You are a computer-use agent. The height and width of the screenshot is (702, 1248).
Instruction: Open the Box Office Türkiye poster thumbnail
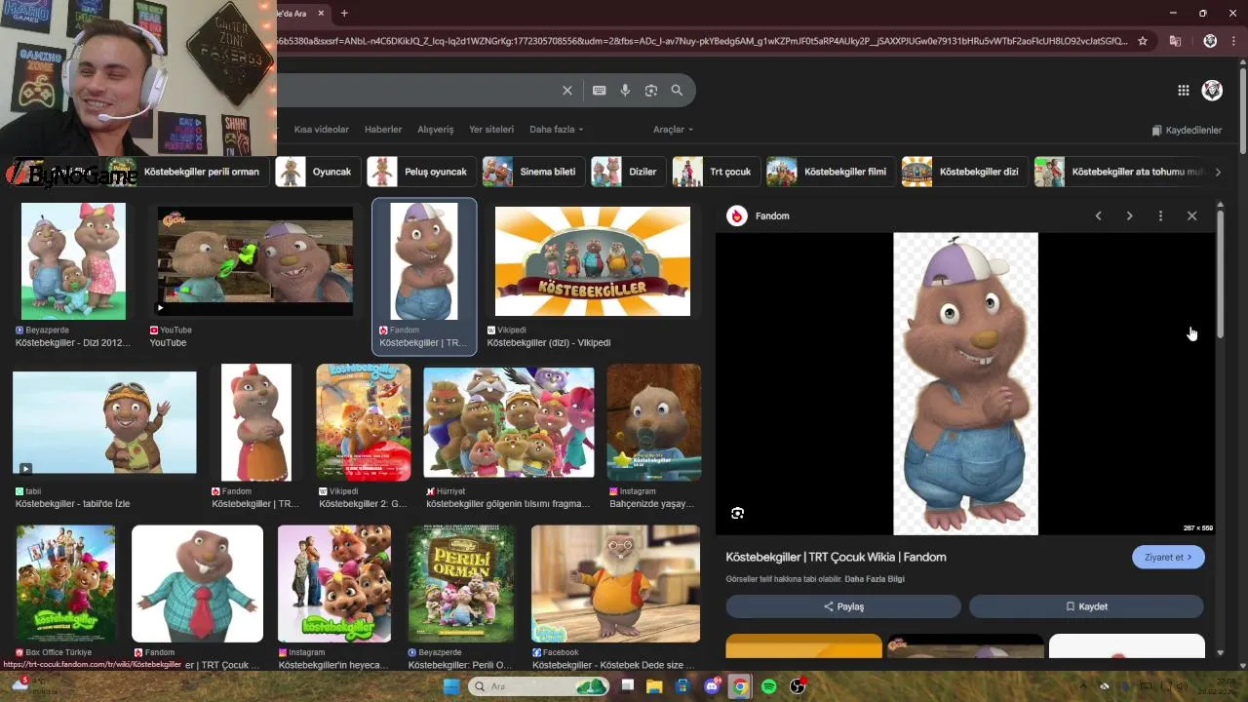tap(65, 584)
